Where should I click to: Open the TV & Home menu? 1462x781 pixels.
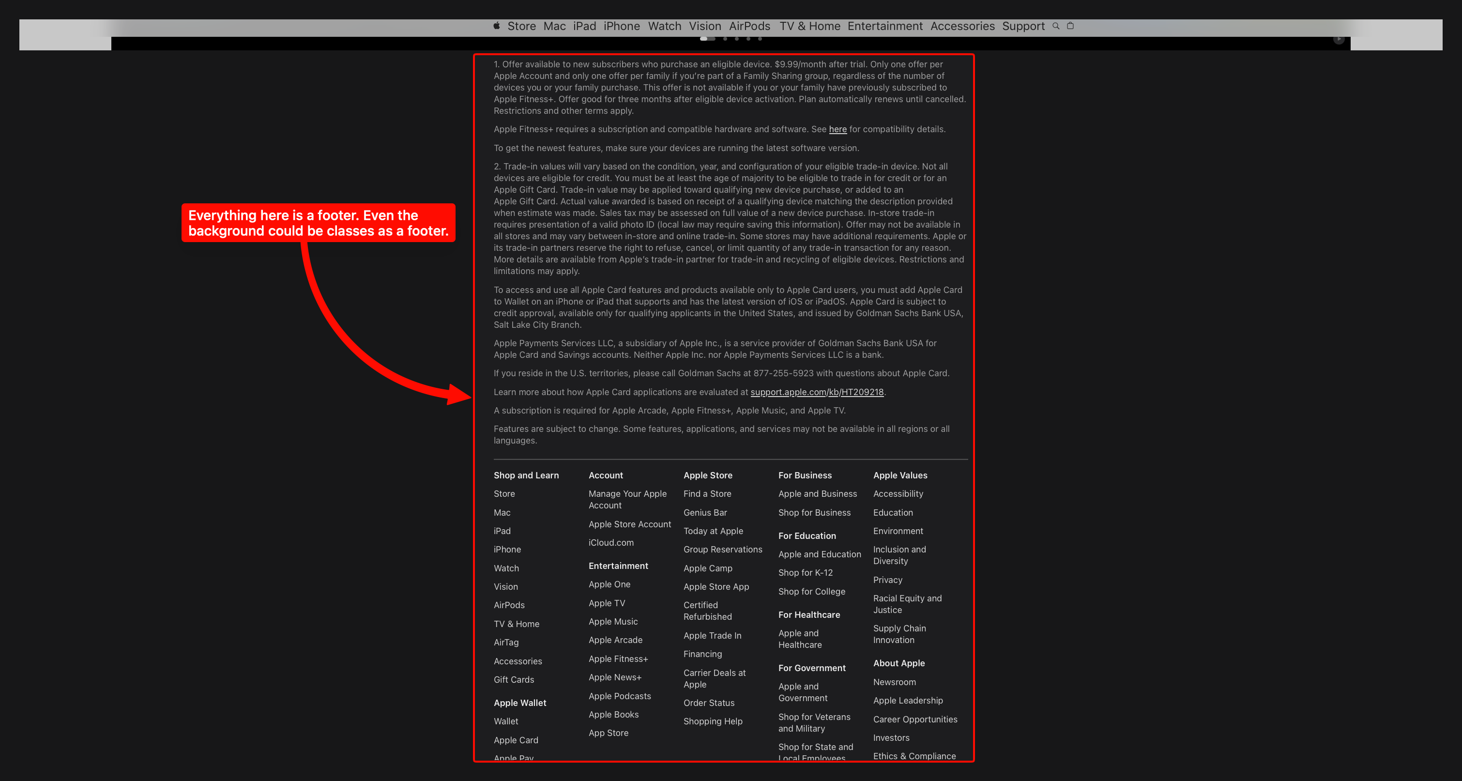click(809, 26)
